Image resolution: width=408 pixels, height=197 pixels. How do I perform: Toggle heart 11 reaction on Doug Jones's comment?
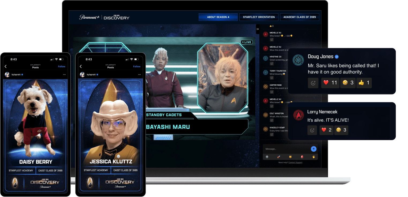coord(330,83)
